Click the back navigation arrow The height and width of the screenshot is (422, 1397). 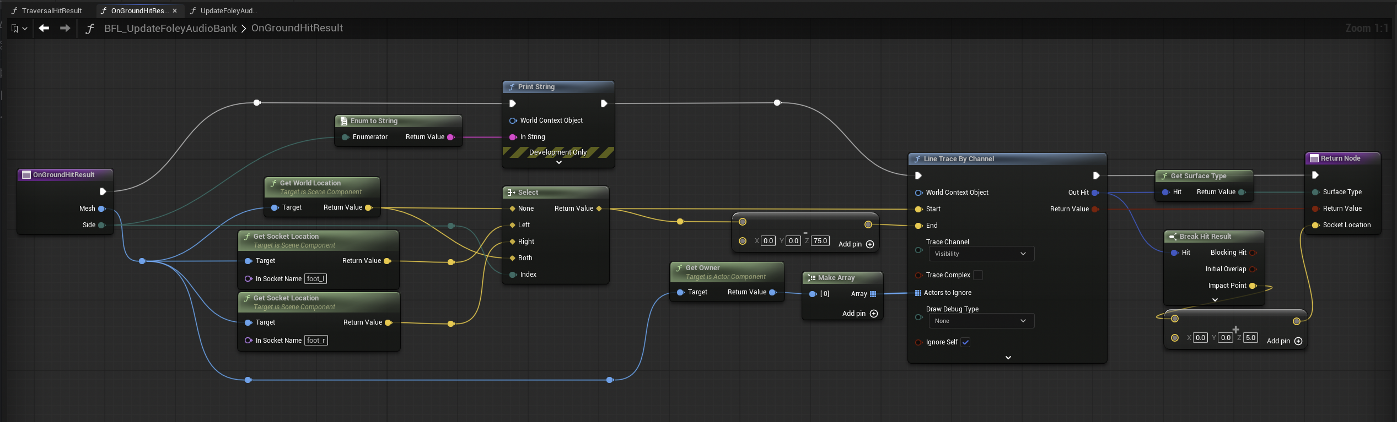tap(44, 28)
